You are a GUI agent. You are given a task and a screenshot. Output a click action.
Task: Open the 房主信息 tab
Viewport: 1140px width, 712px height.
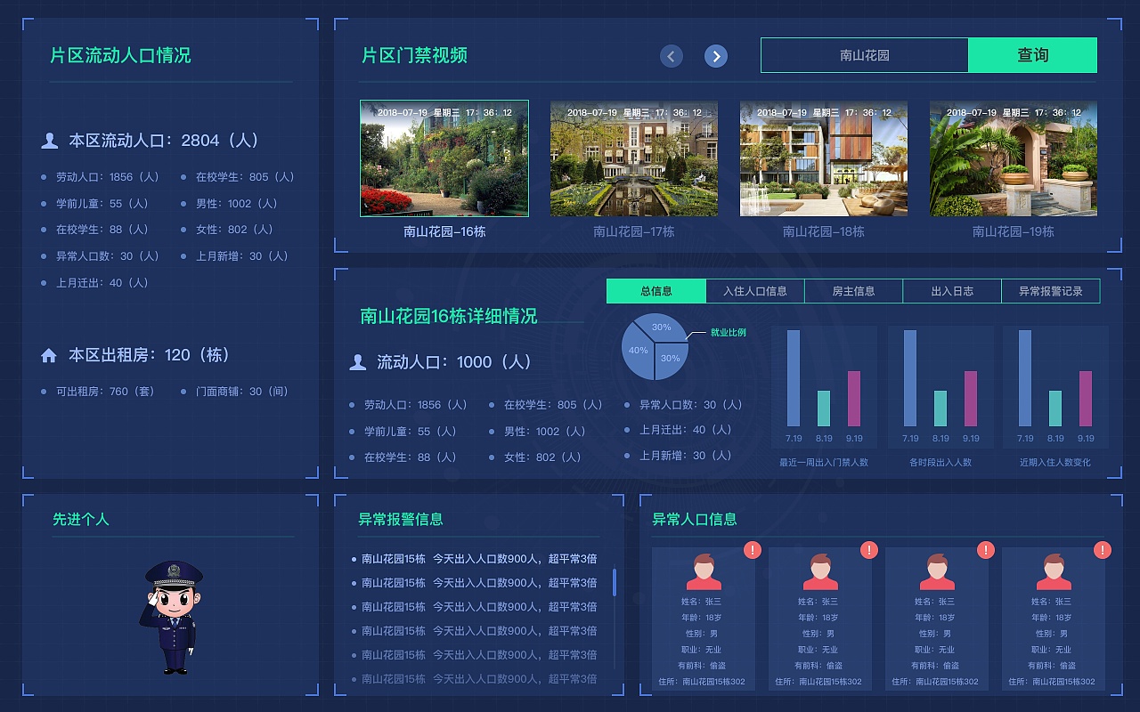pyautogui.click(x=852, y=290)
